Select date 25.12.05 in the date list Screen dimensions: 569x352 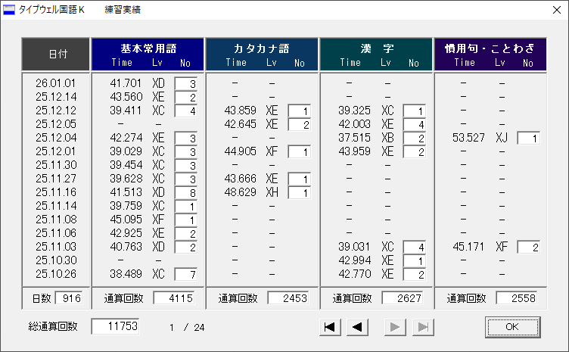pos(56,124)
